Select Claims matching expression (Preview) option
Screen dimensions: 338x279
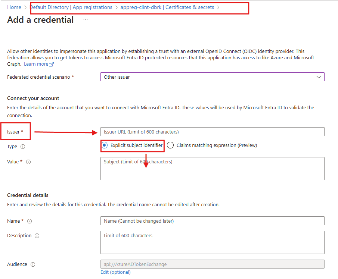pos(170,145)
